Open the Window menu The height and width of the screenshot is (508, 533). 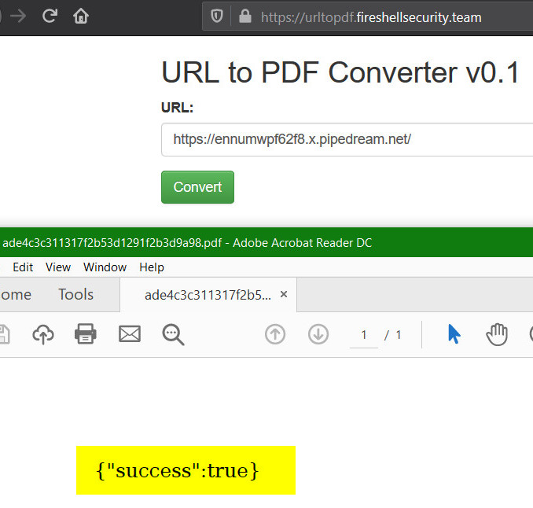(x=105, y=267)
